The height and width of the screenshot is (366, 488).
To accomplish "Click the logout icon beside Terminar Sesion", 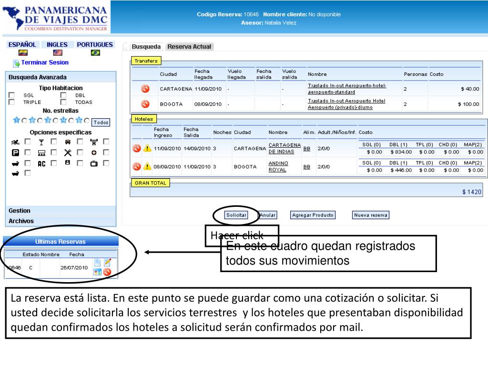I will [x=16, y=63].
